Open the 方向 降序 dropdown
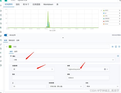 click(x=103, y=86)
